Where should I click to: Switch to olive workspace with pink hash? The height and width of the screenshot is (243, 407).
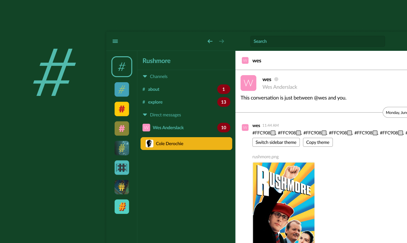122,129
